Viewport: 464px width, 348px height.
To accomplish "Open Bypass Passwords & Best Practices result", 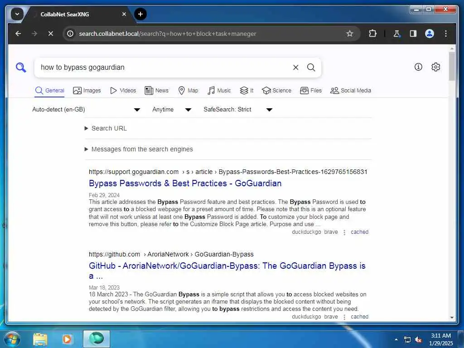I will (x=185, y=184).
